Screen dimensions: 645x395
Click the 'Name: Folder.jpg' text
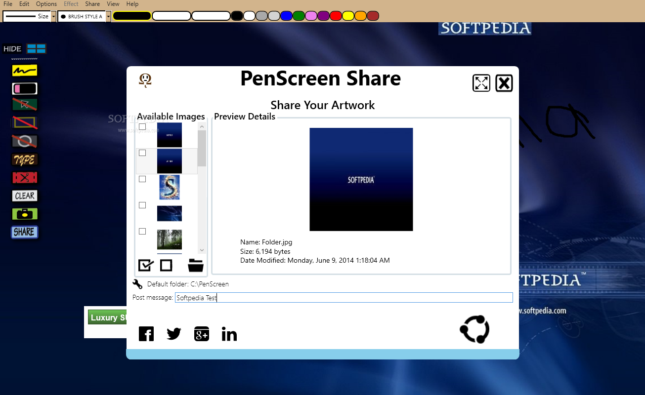[266, 242]
